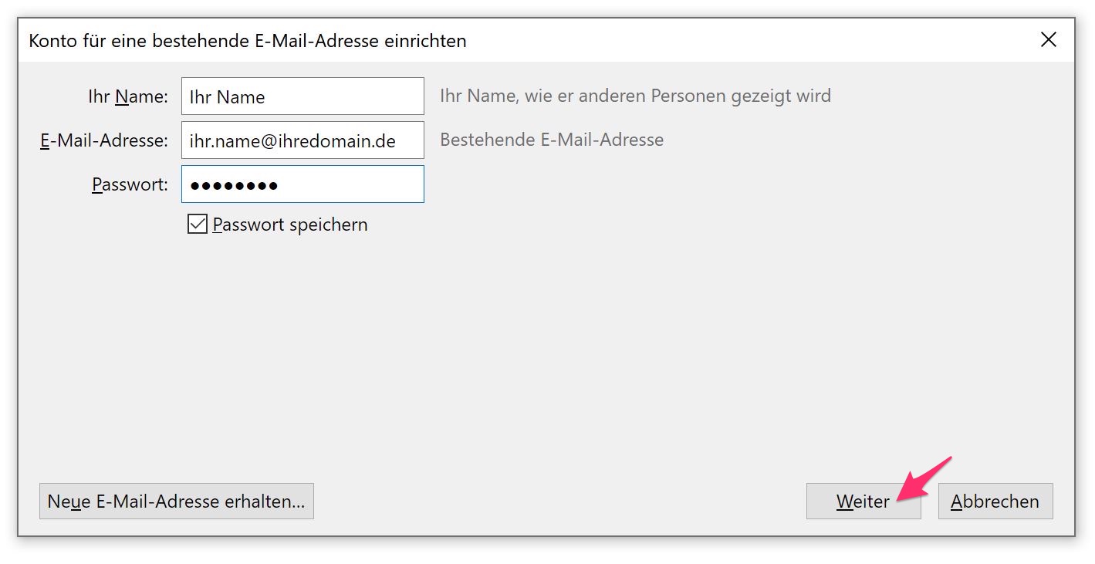The height and width of the screenshot is (564, 1095).
Task: Click hint text "Bestehende E-Mail-Adresse"
Action: tap(552, 140)
